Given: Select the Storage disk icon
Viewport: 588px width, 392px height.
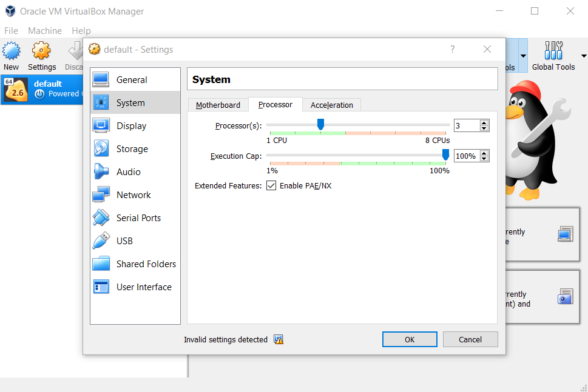Looking at the screenshot, I should (x=101, y=148).
